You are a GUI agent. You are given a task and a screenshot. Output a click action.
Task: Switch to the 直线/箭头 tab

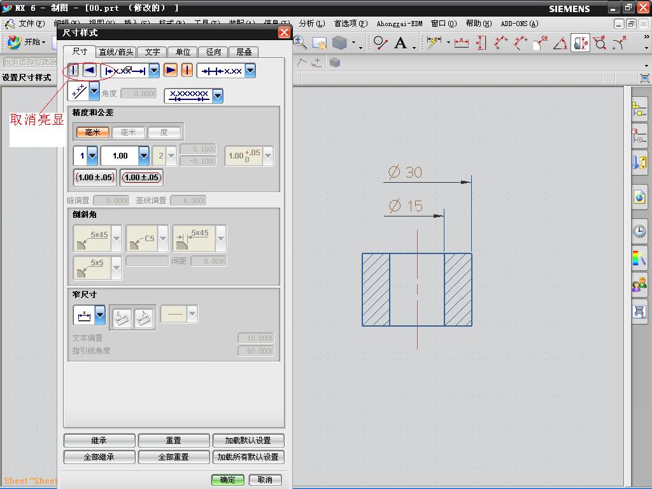click(x=117, y=52)
